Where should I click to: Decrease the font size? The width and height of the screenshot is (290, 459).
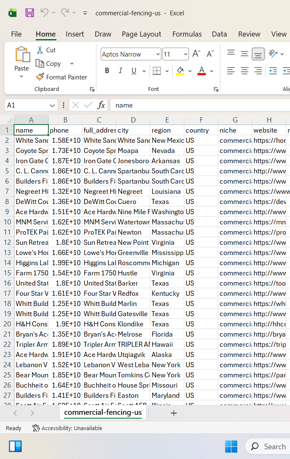click(x=210, y=54)
